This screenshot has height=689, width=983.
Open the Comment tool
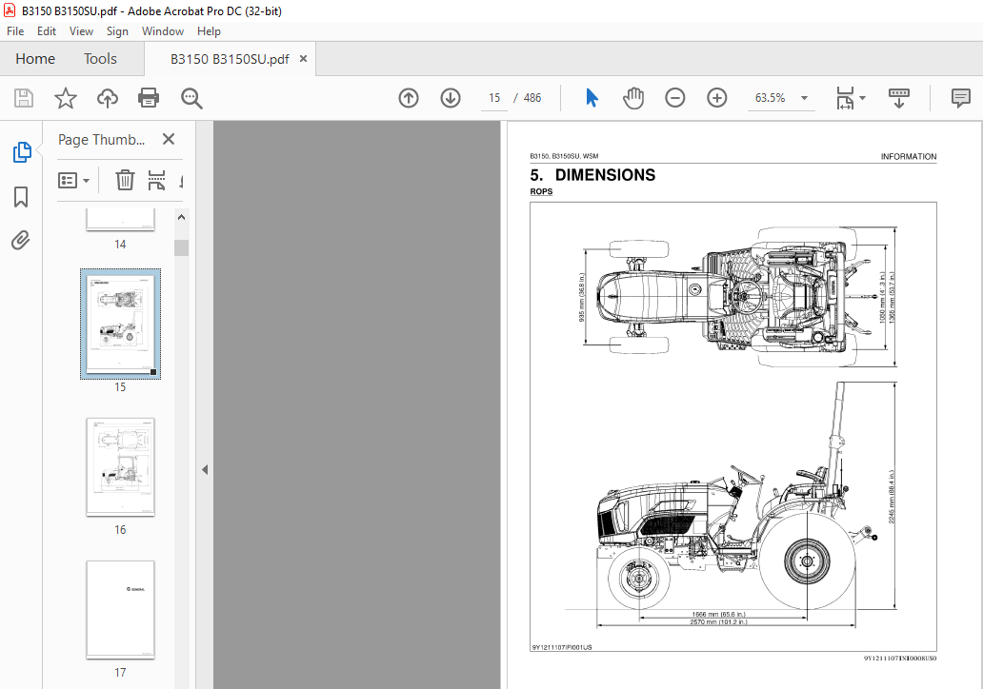pyautogui.click(x=960, y=98)
